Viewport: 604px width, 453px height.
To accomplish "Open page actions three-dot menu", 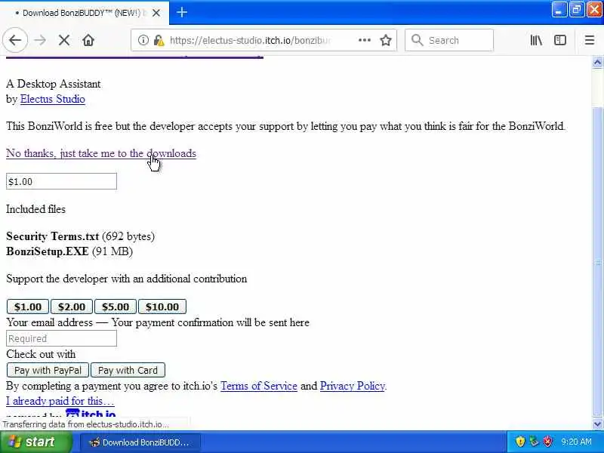I will point(365,40).
